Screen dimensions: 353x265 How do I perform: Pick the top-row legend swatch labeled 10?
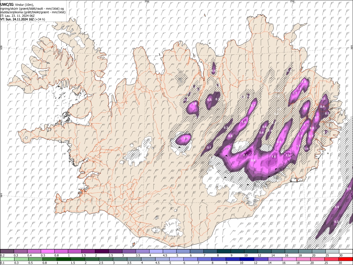point(251,251)
